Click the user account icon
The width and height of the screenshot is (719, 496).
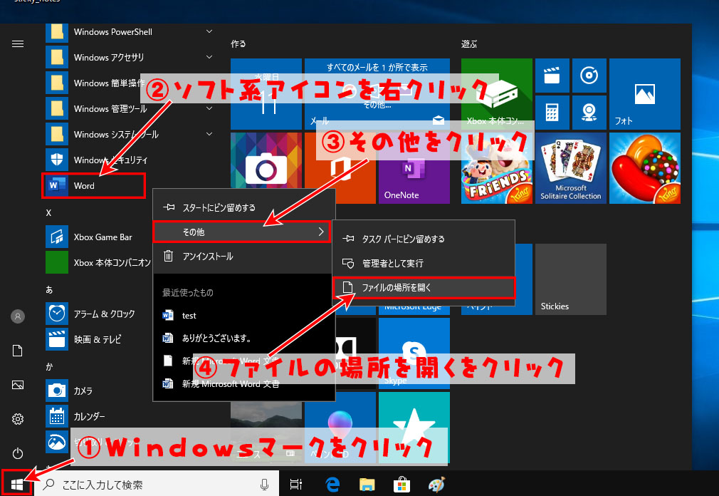17,316
